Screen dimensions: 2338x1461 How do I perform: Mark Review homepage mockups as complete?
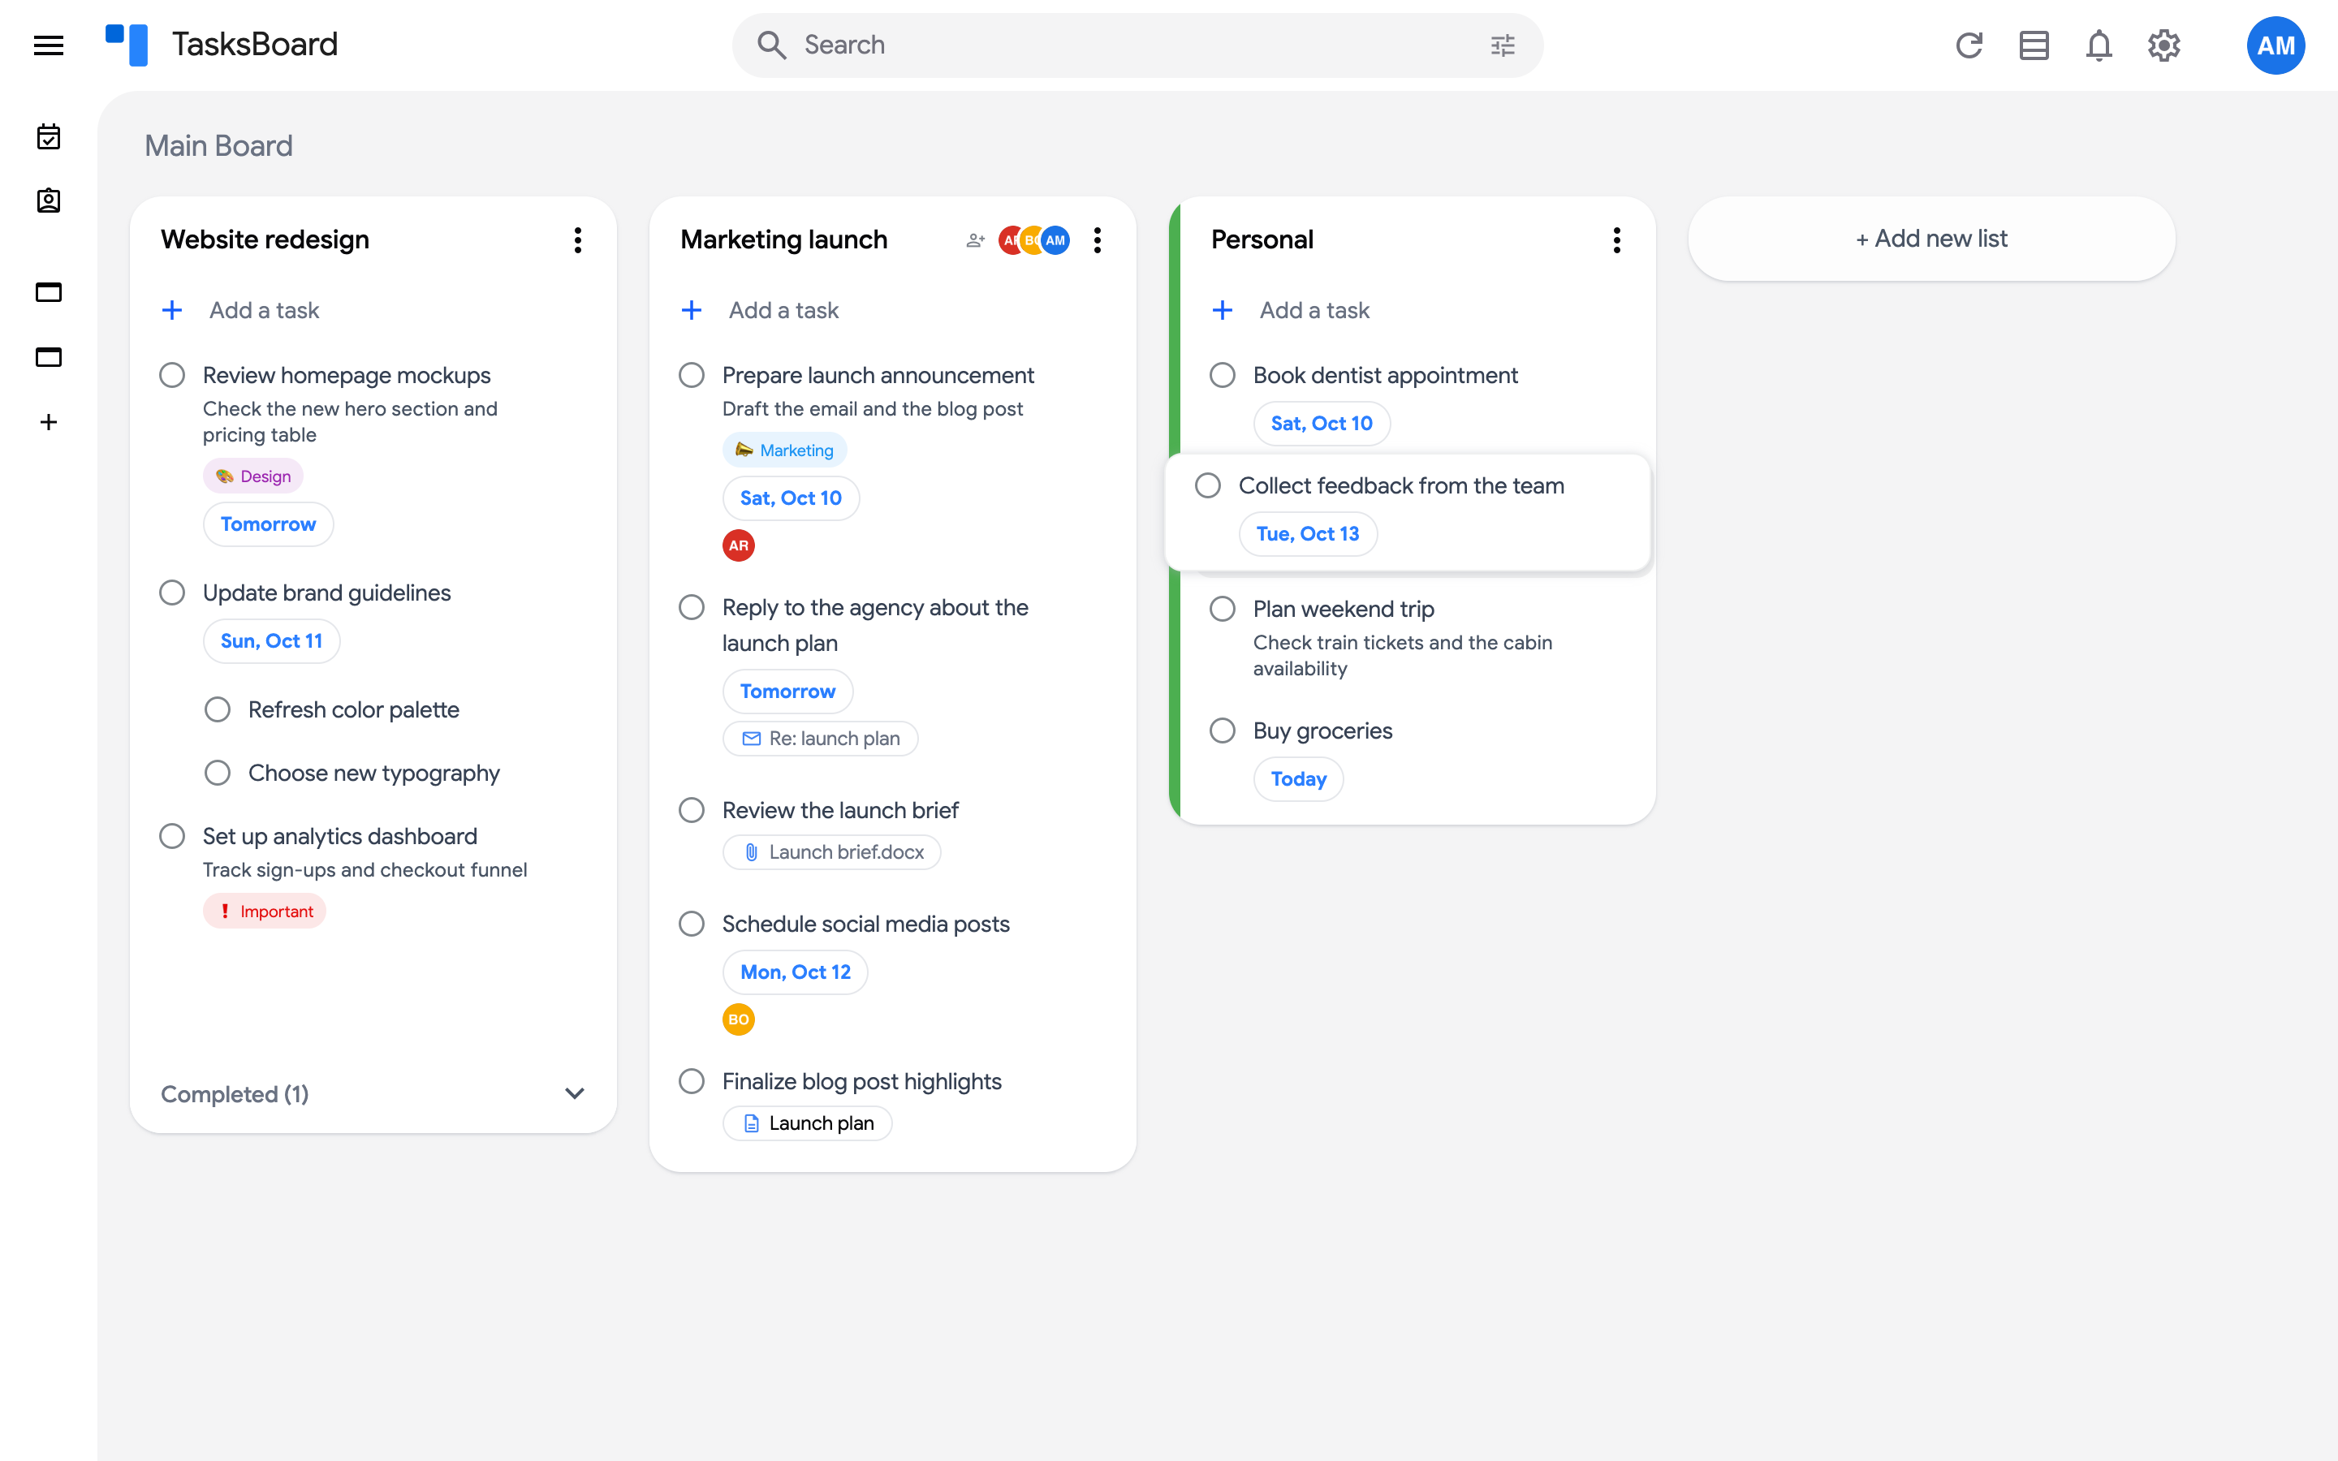point(172,375)
